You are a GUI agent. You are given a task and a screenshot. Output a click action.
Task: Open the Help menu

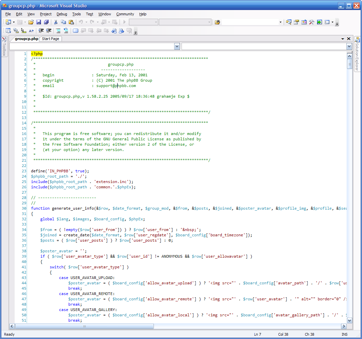[143, 14]
